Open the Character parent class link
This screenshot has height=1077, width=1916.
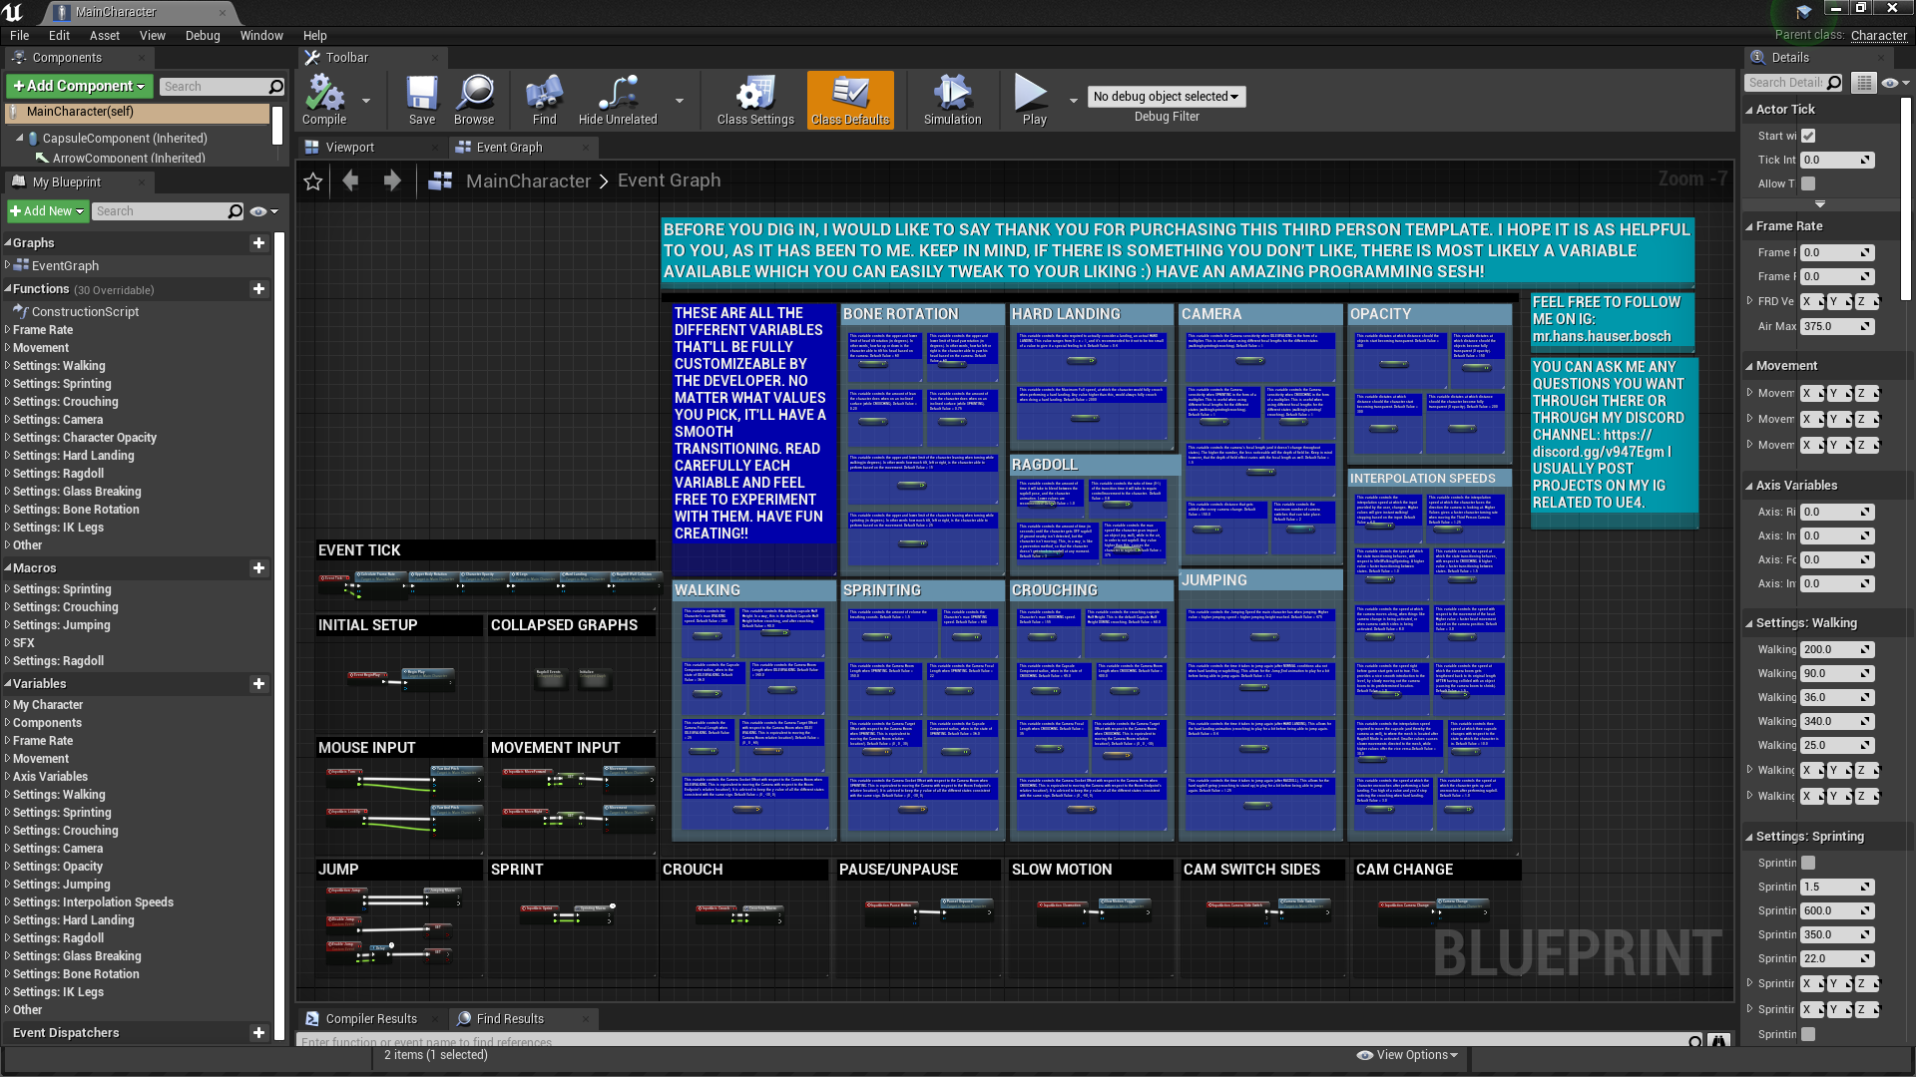1878,35
